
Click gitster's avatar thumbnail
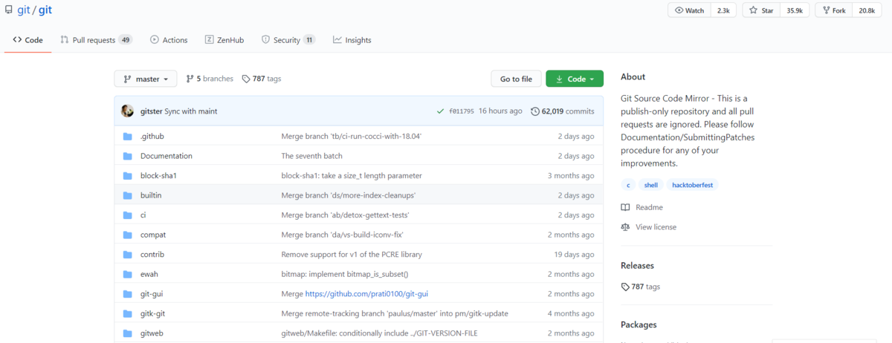point(128,111)
